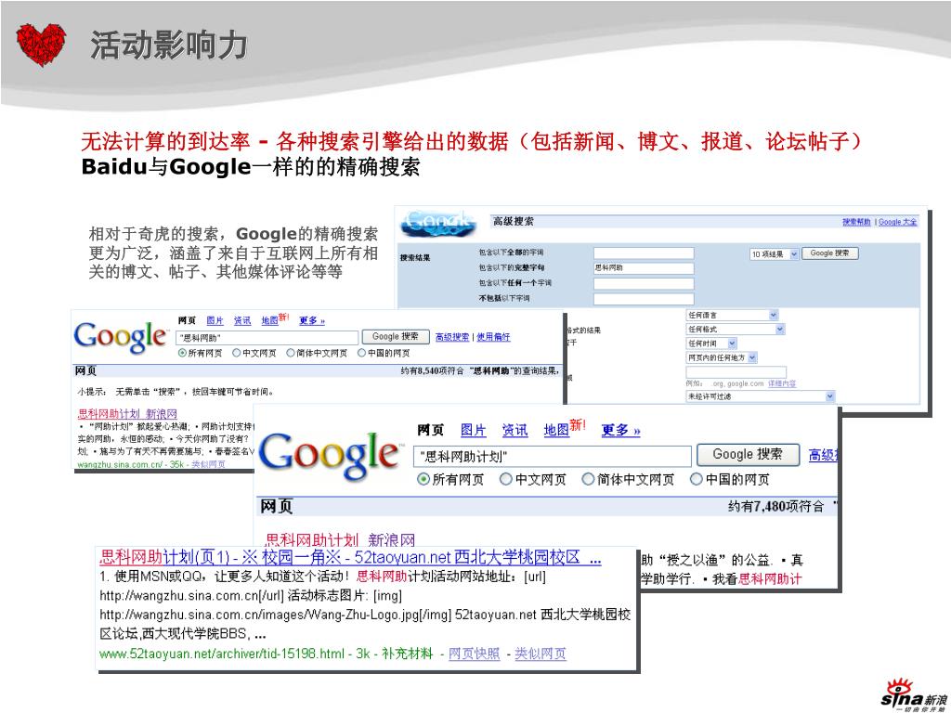Open the 10 项结果 dropdown

click(774, 254)
